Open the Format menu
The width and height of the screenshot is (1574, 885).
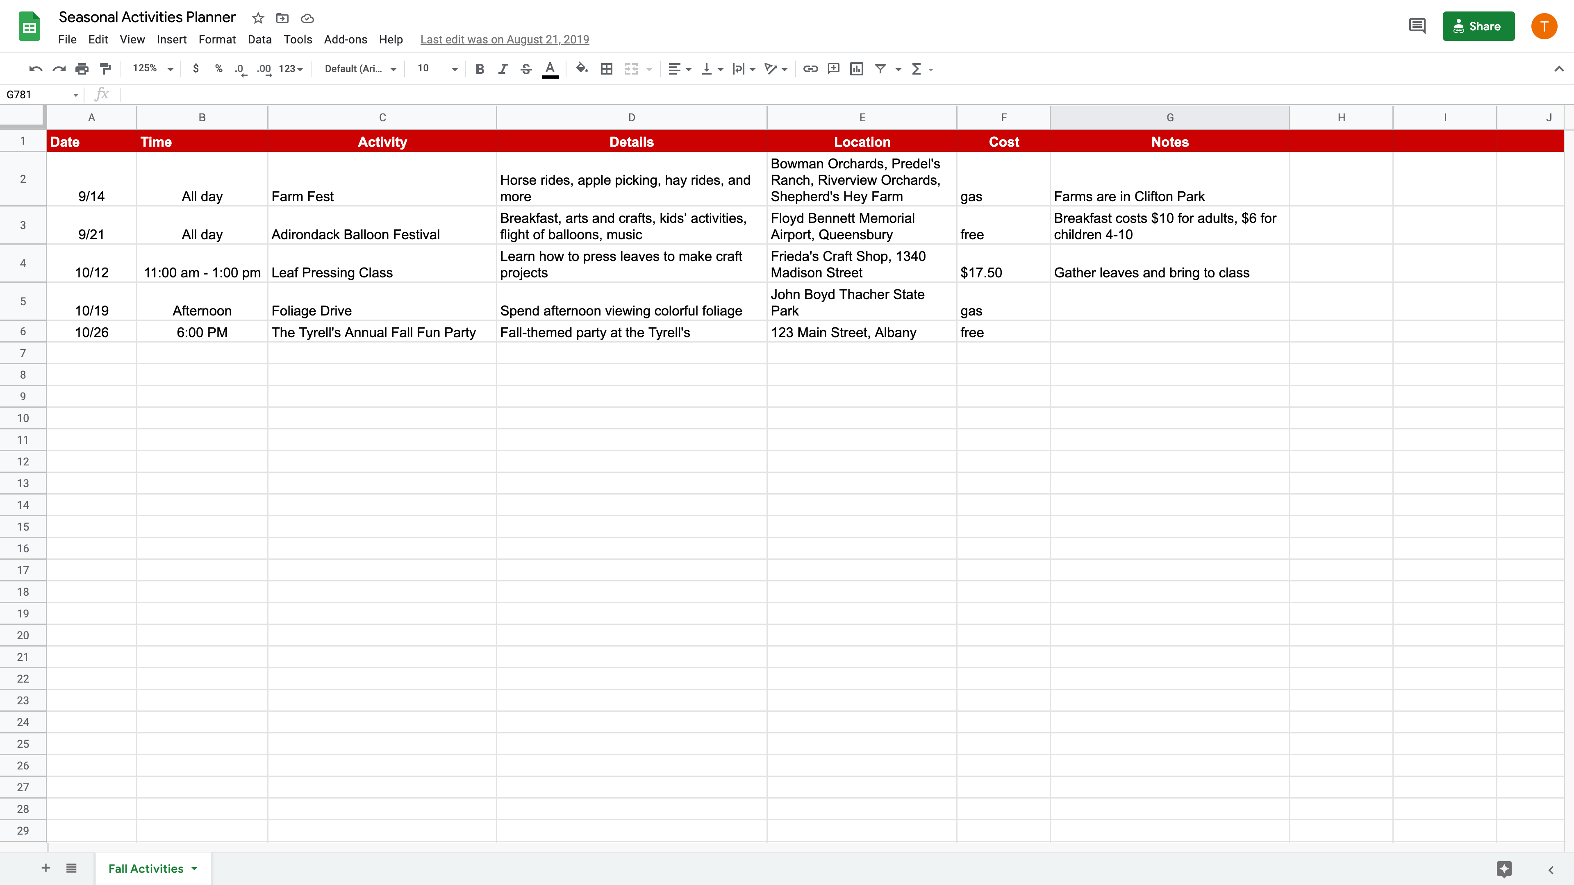[217, 39]
